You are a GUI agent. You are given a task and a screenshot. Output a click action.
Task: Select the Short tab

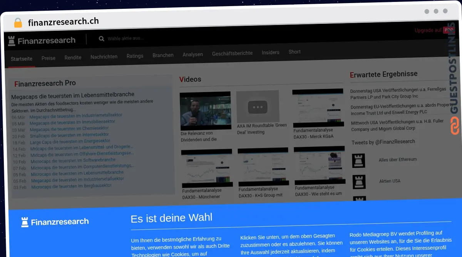tap(295, 52)
